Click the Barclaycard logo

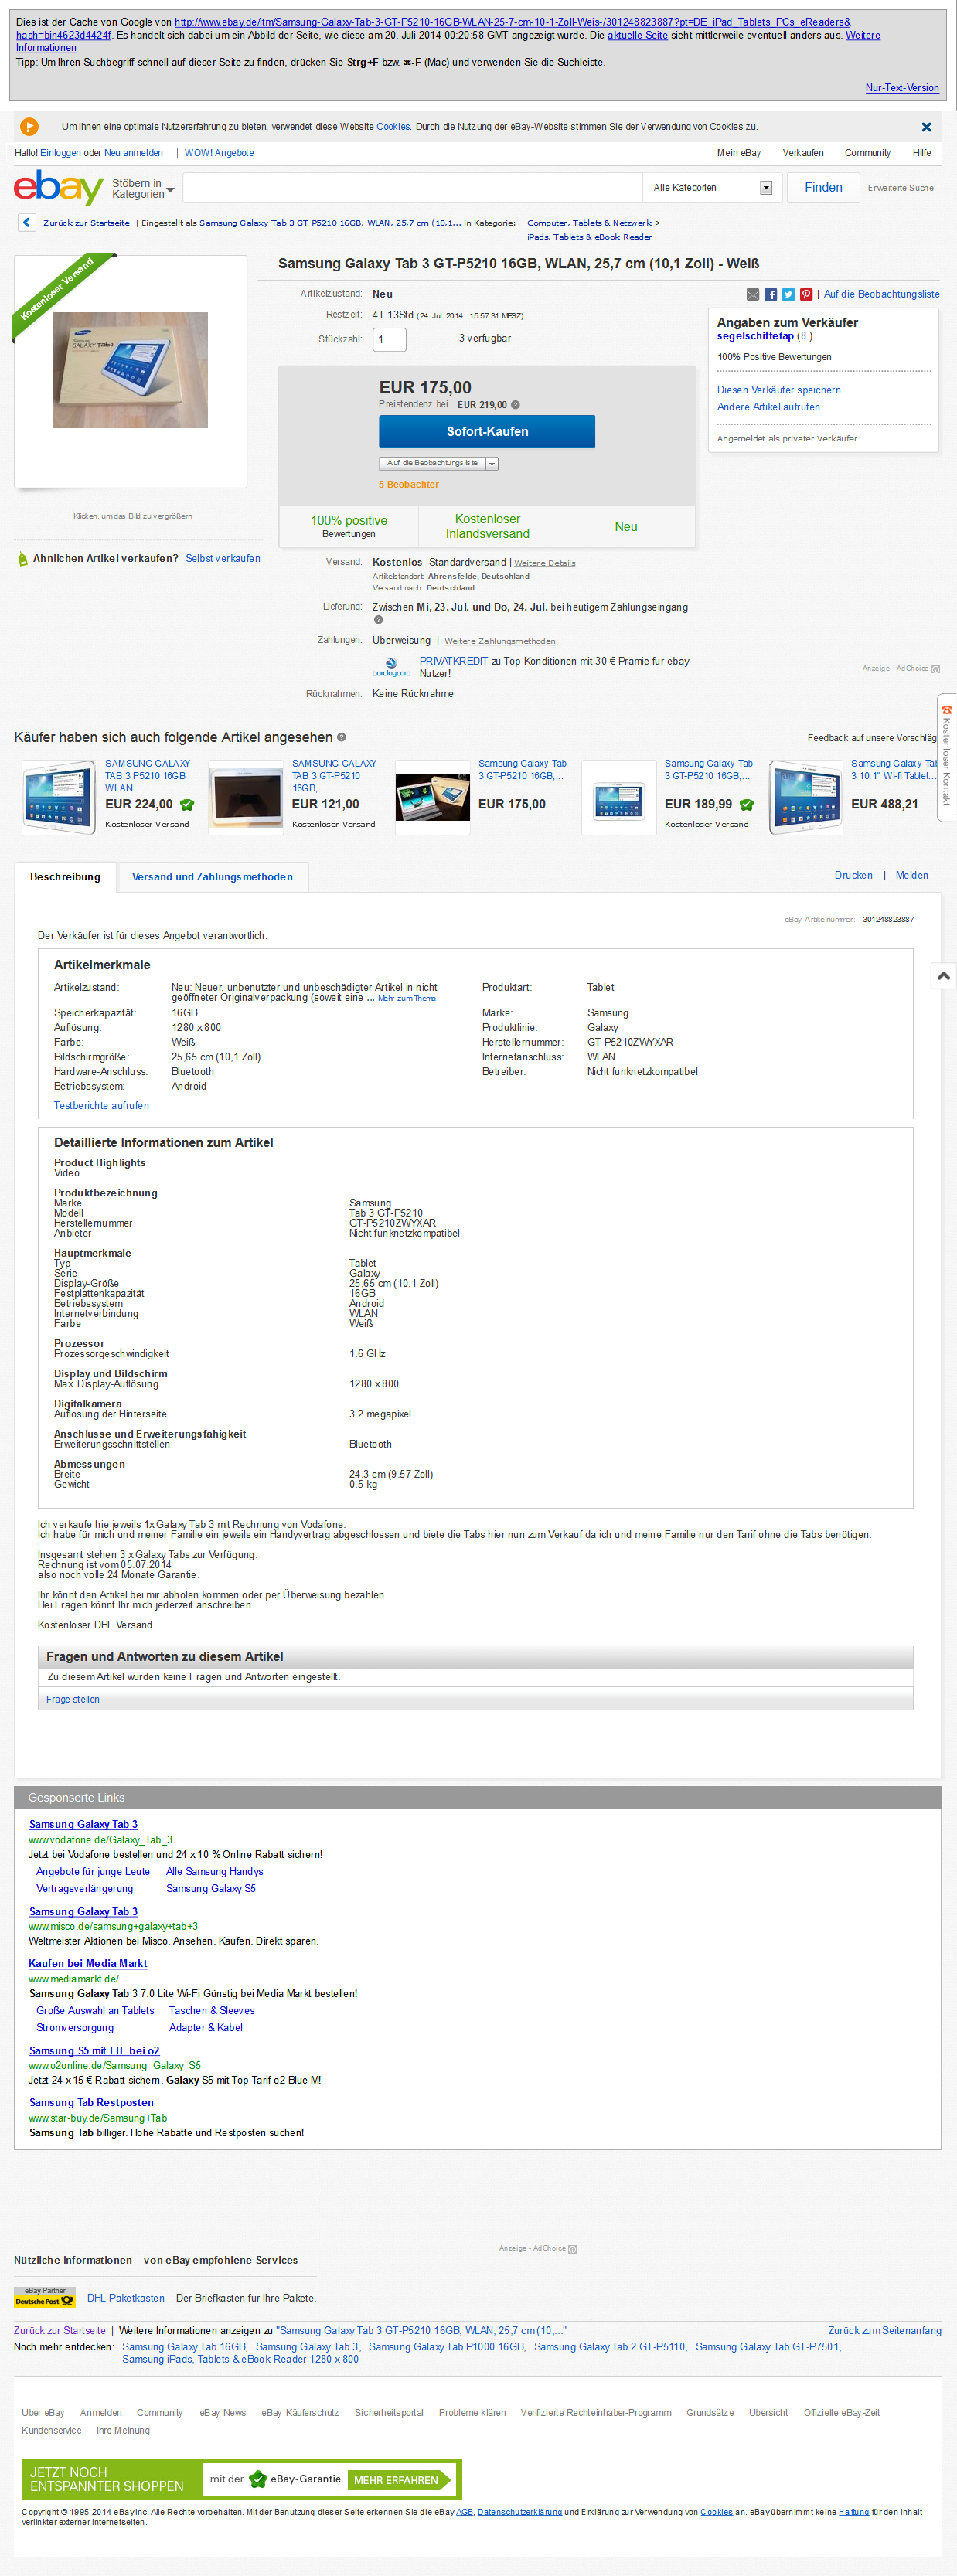(391, 667)
